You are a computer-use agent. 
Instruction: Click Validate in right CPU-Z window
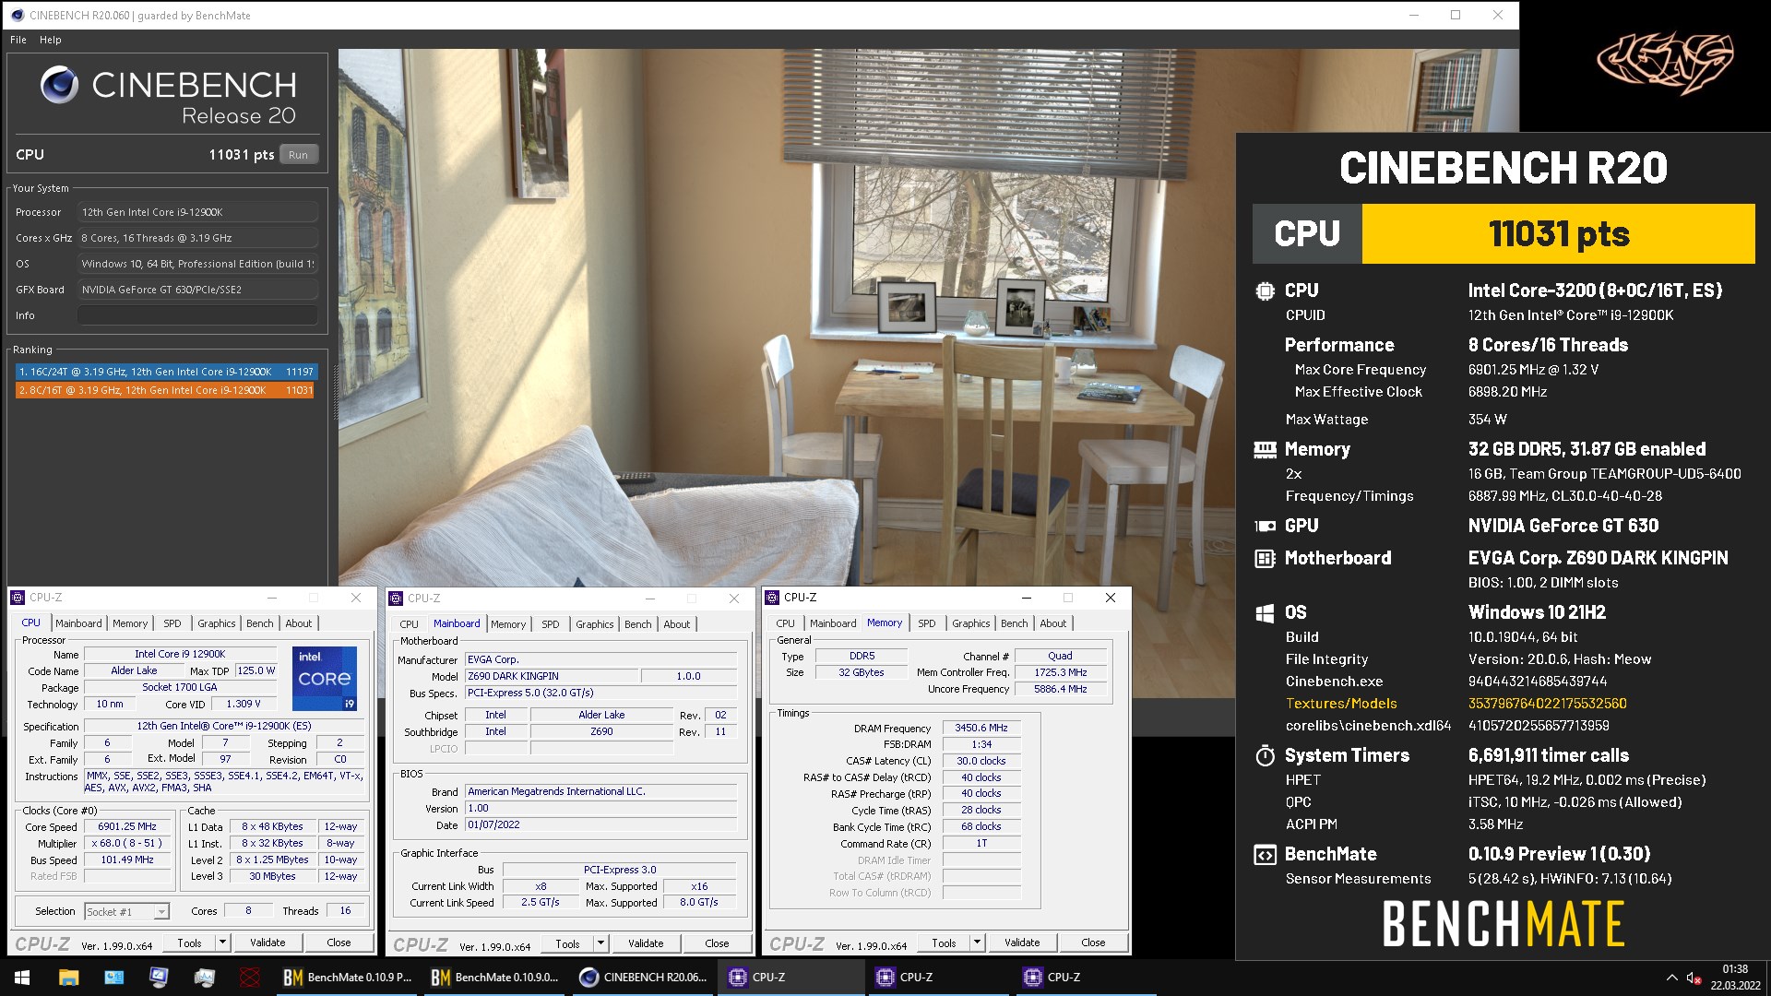(1022, 943)
